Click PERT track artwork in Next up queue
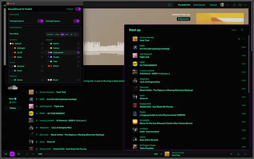 [x=135, y=64]
